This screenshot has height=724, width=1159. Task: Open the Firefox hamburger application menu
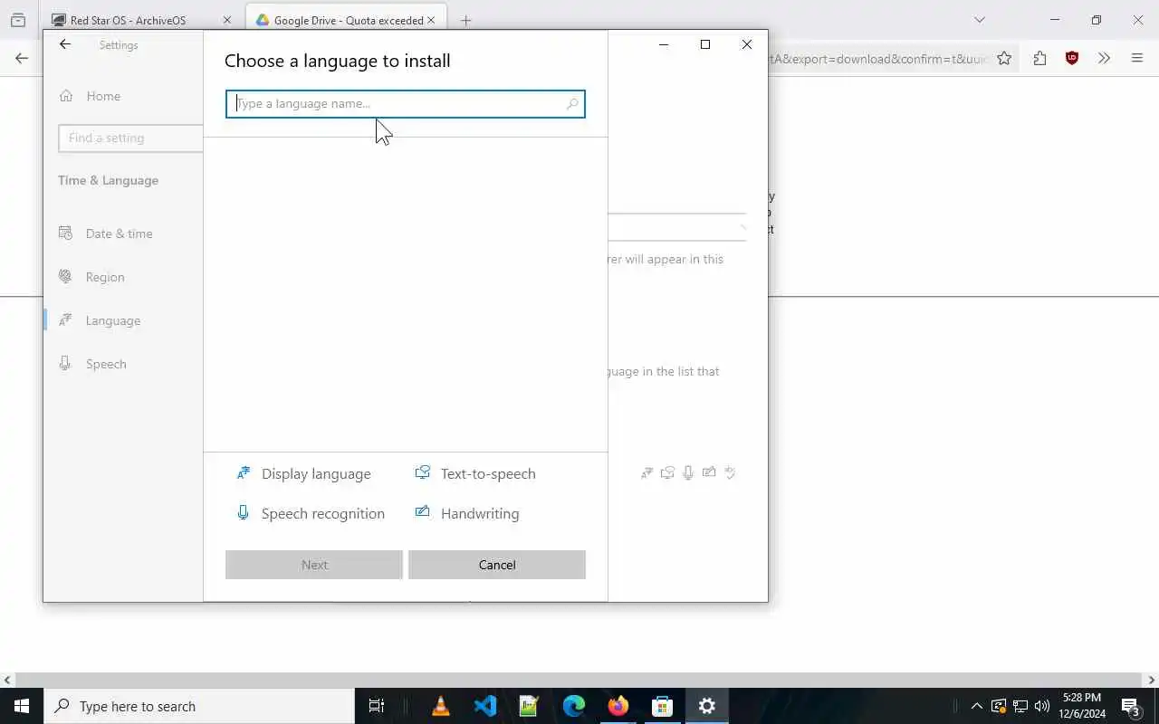click(x=1137, y=58)
